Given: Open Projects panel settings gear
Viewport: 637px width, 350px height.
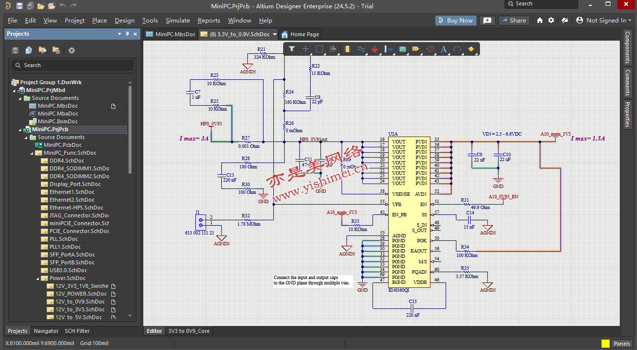Looking at the screenshot, I should 72,50.
